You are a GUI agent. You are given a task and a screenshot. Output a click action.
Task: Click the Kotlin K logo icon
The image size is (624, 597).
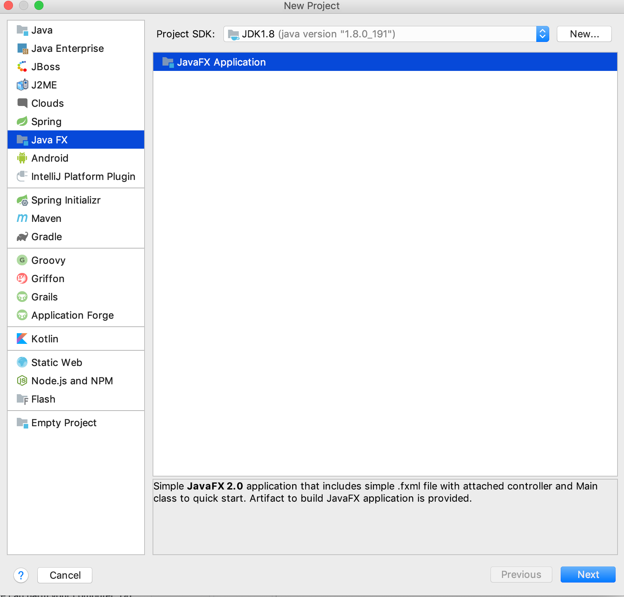coord(22,339)
